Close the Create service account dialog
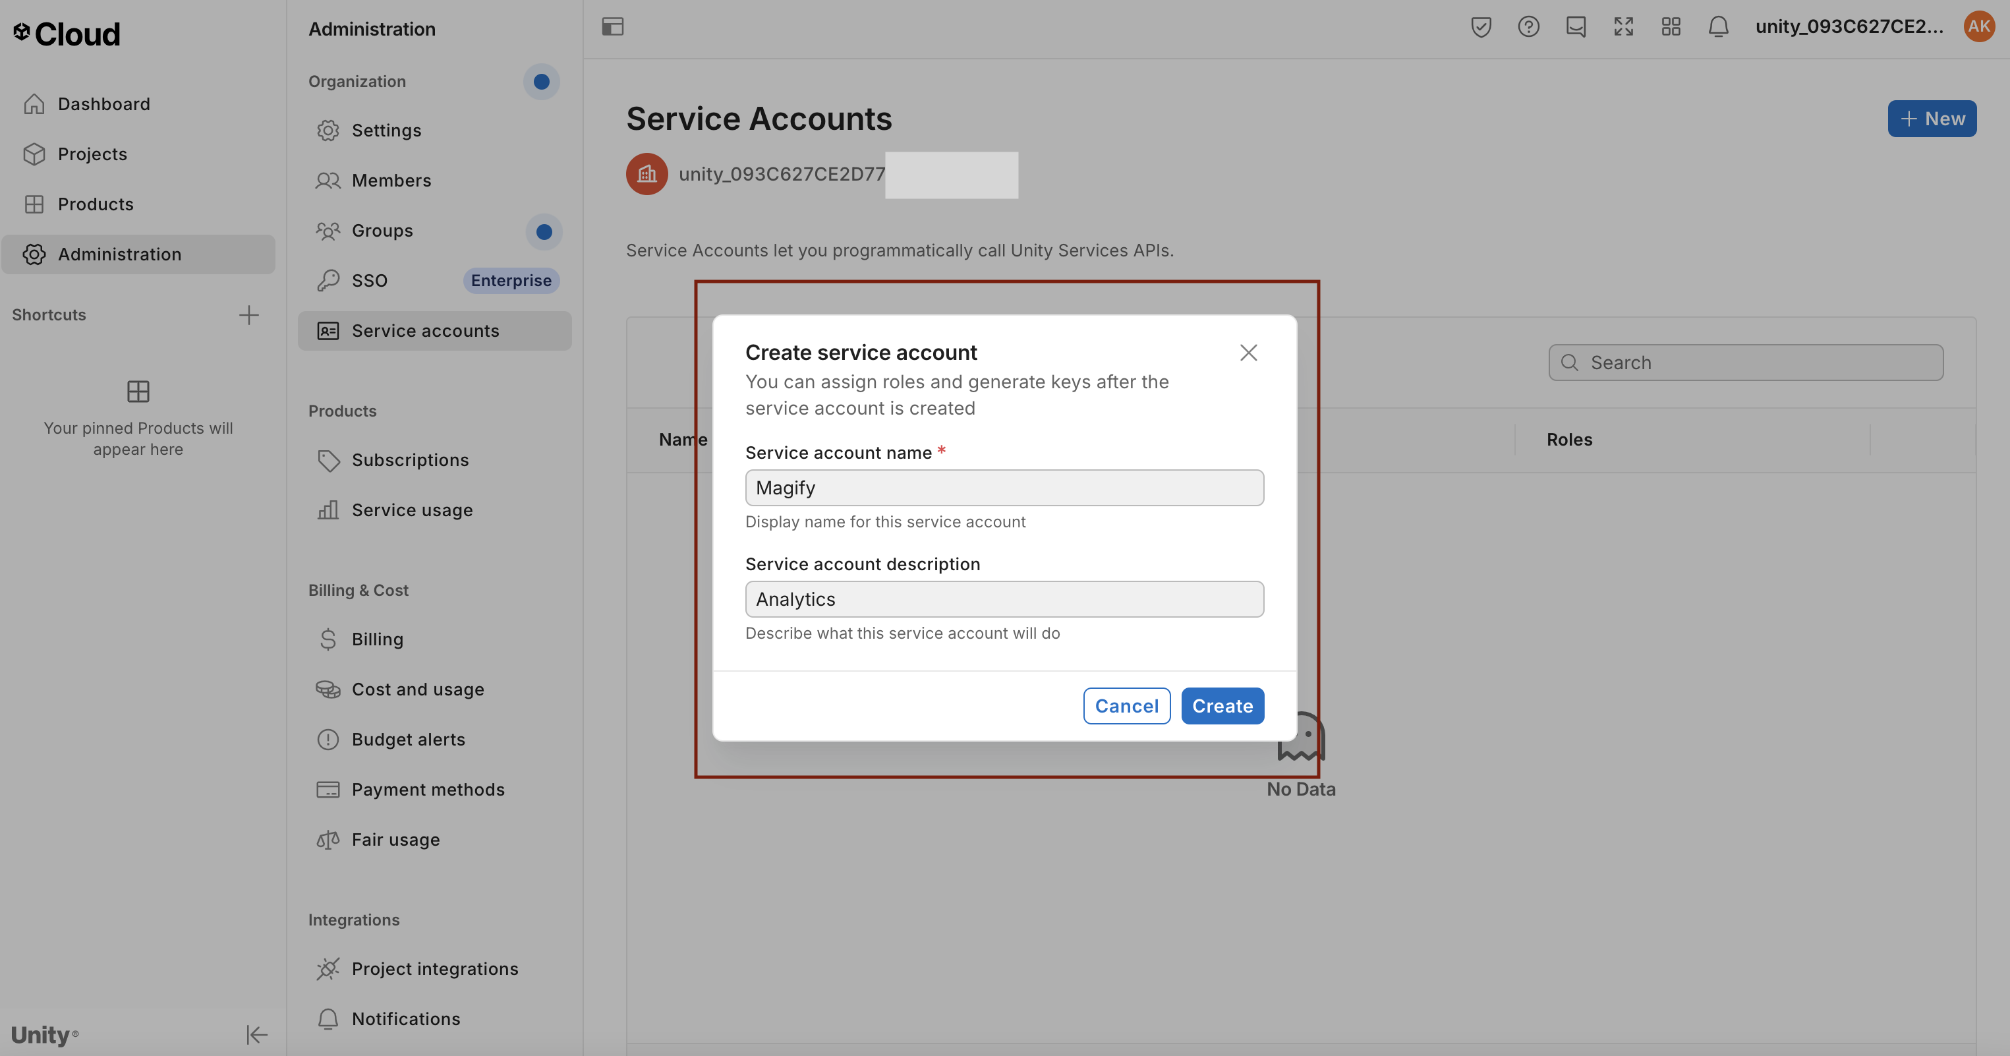The image size is (2010, 1056). point(1248,353)
